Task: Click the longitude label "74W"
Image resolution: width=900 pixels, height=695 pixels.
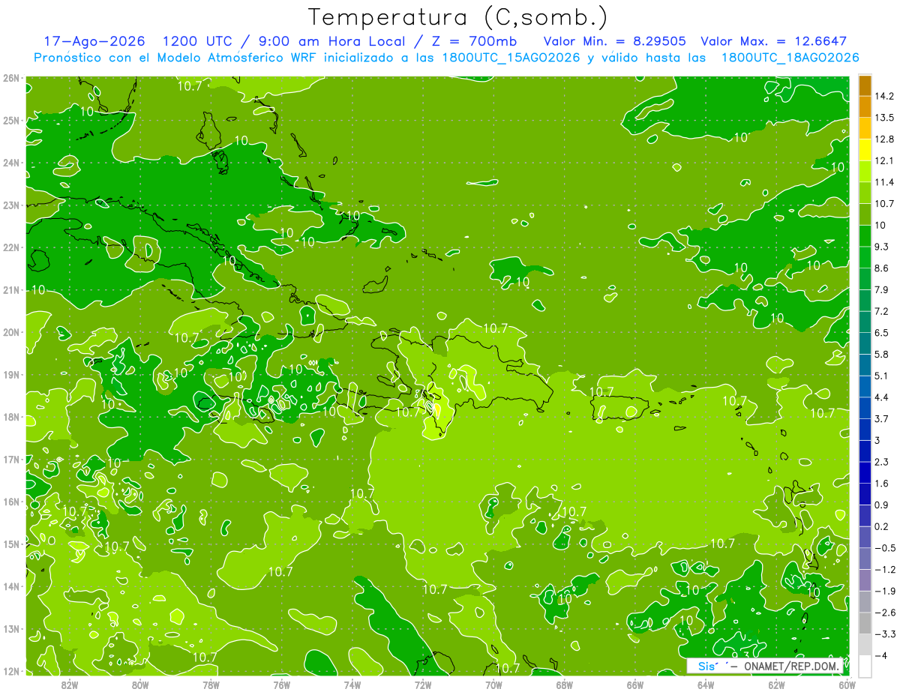Action: click(x=352, y=685)
